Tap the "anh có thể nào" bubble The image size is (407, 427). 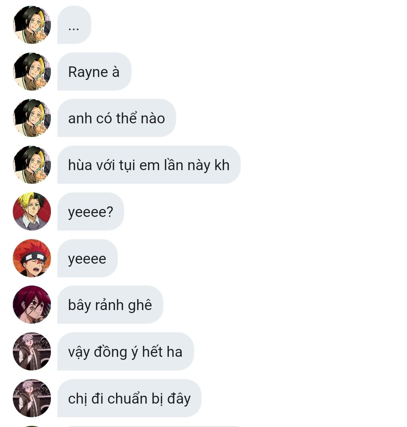point(116,118)
